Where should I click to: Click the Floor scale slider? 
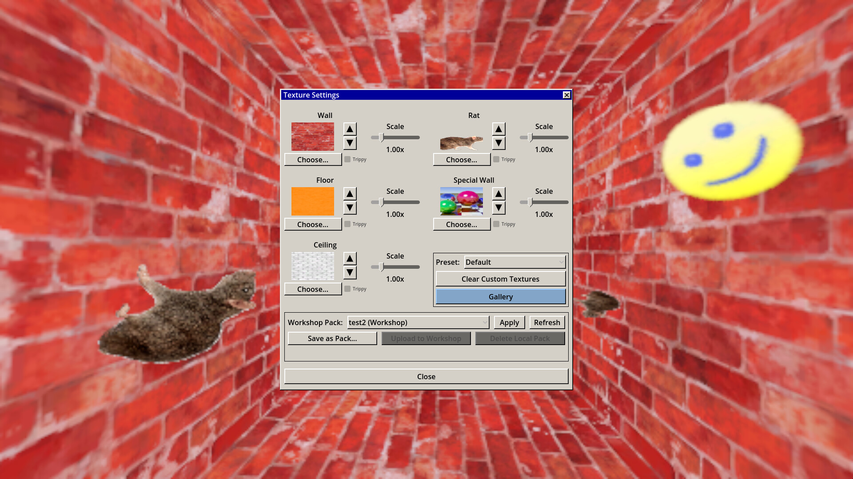pos(395,202)
